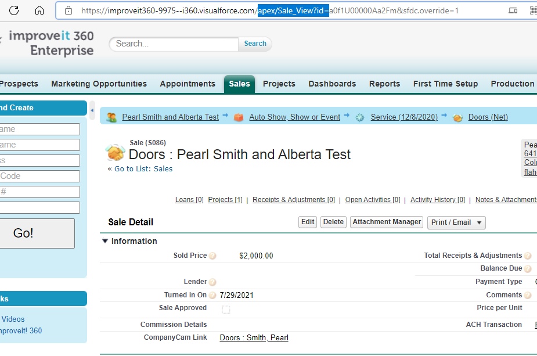The height and width of the screenshot is (356, 537).
Task: Open the First Time Setup tab
Action: pyautogui.click(x=445, y=84)
